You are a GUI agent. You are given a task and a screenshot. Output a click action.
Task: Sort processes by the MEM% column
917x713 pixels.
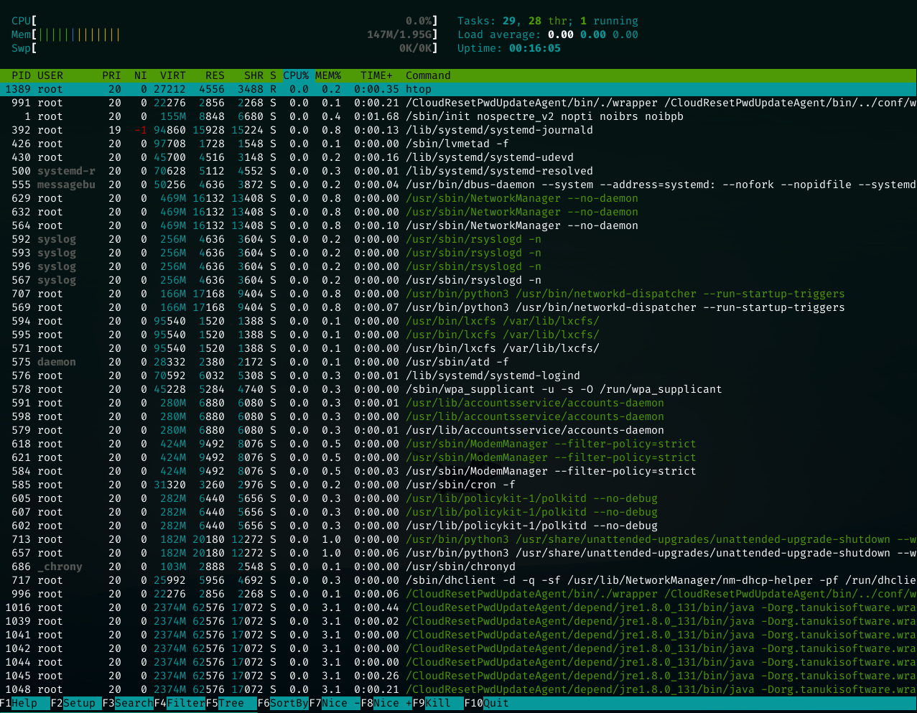(x=327, y=75)
